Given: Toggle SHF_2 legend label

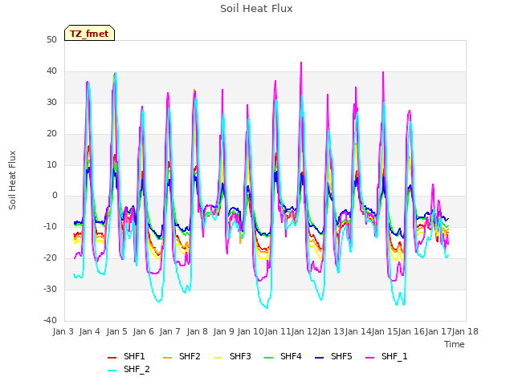Looking at the screenshot, I should [137, 369].
